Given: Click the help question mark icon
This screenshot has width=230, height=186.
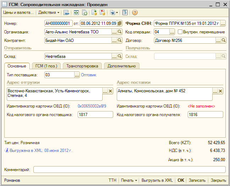Looking at the screenshot, I should click(x=135, y=12).
